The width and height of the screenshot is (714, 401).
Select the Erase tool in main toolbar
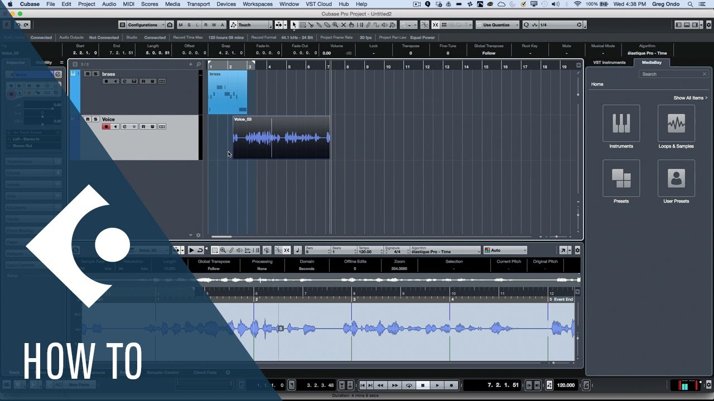click(x=327, y=25)
